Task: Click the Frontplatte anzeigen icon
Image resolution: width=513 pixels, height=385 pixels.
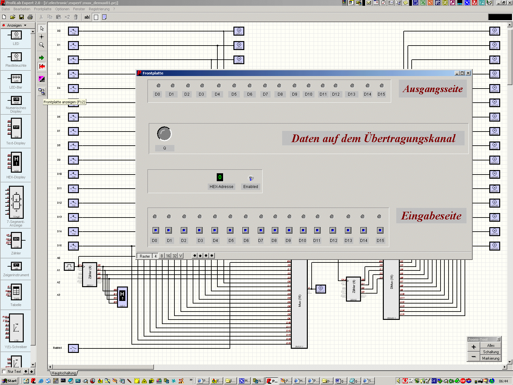Action: [x=42, y=91]
